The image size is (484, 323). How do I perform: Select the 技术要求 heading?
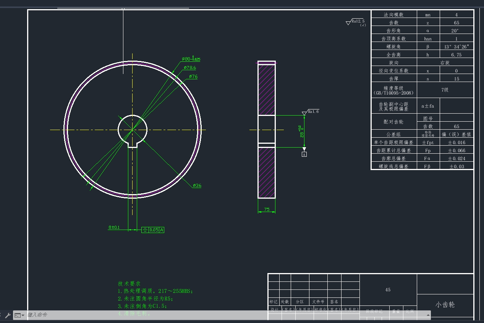pyautogui.click(x=129, y=284)
